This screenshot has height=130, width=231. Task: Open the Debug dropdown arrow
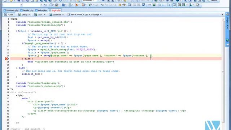pos(29,15)
